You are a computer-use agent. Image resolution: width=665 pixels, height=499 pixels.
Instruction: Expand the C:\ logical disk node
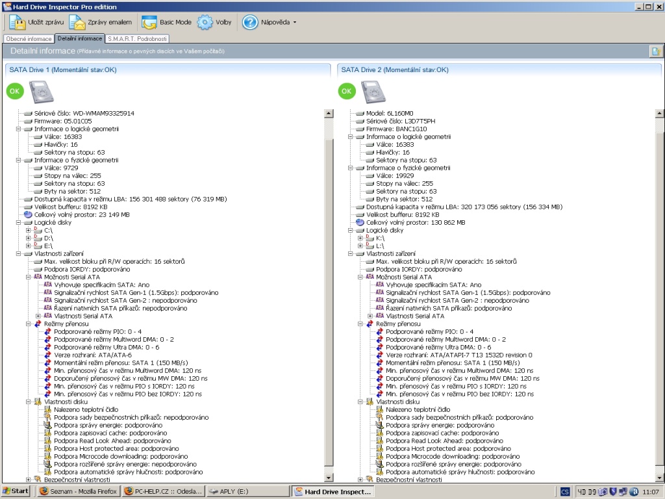tap(28, 230)
